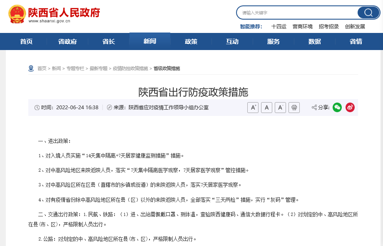Increase font size with A+ button
This screenshot has width=383, height=246.
point(253,107)
